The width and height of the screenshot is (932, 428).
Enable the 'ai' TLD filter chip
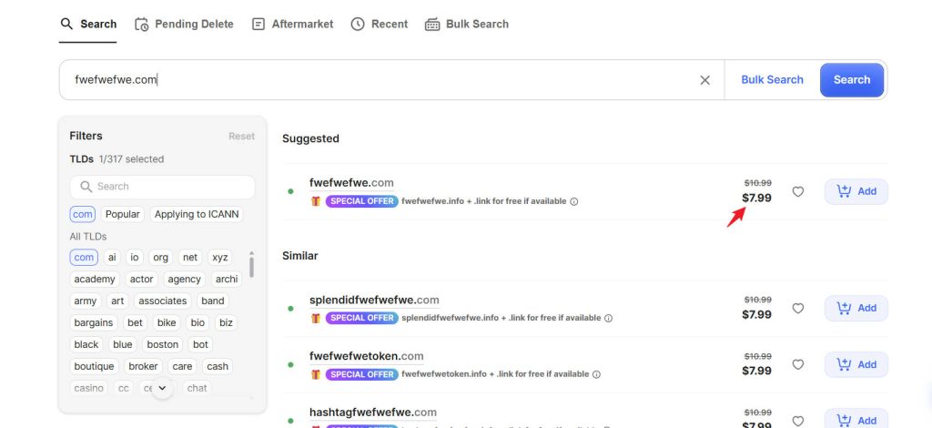point(112,258)
